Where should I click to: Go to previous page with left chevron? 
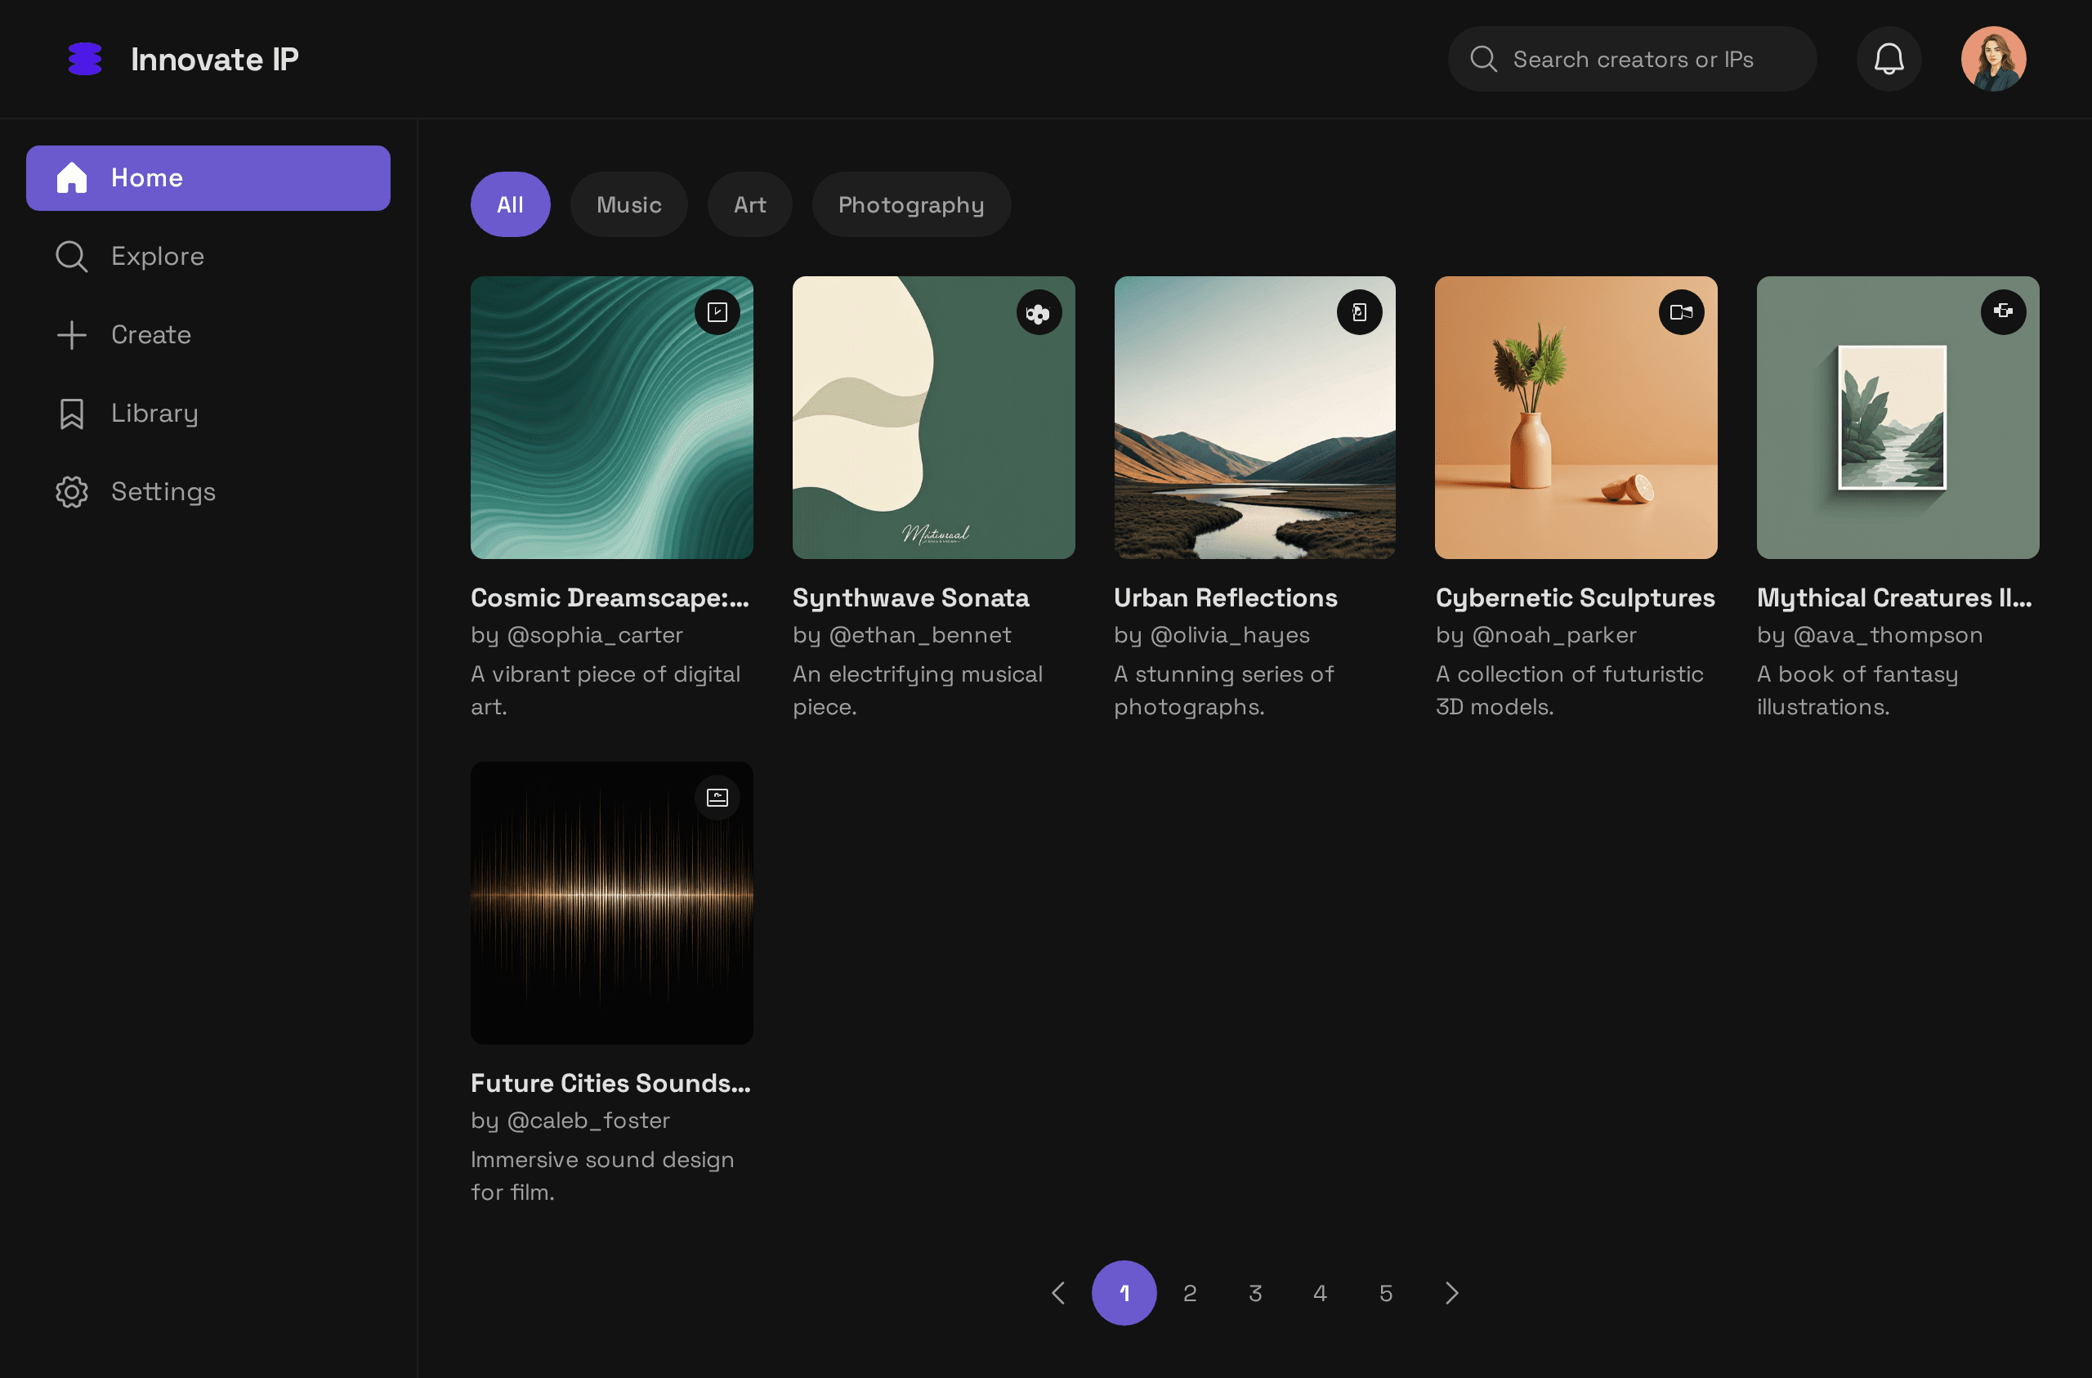pyautogui.click(x=1058, y=1293)
